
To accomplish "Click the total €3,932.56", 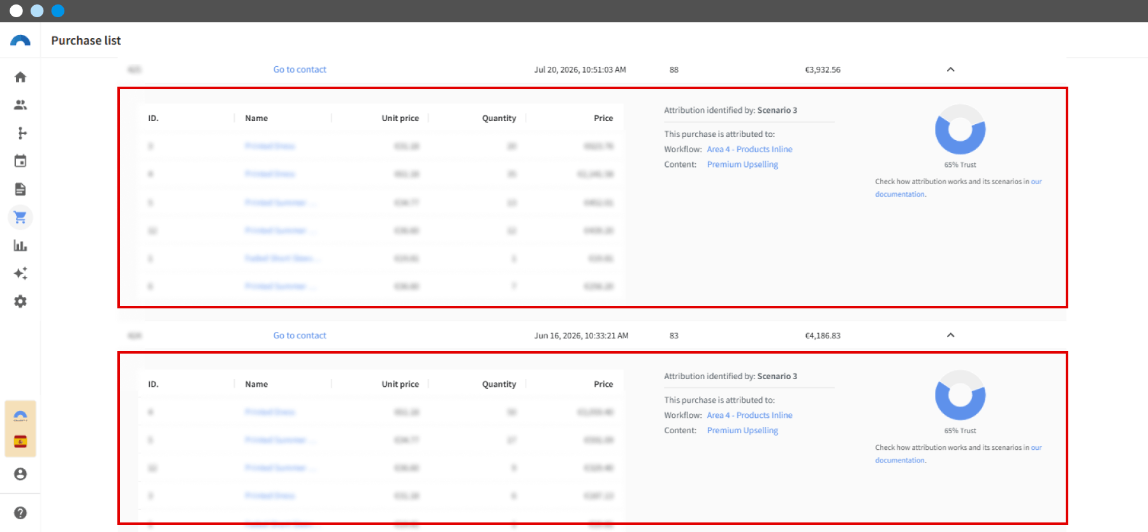I will 823,69.
